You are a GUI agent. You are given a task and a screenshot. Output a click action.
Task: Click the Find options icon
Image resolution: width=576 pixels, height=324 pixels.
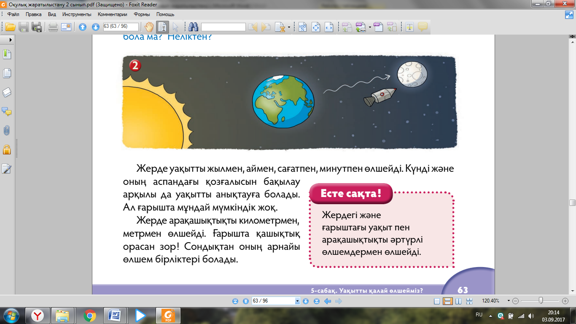click(x=280, y=27)
